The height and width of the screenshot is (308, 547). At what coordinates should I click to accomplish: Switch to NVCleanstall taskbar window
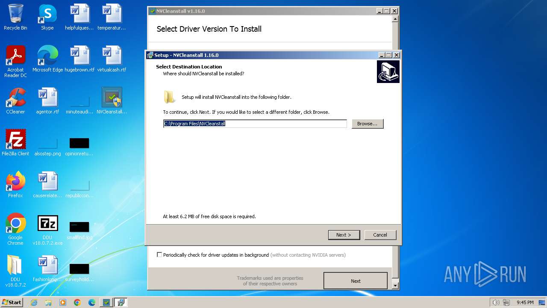[106, 302]
